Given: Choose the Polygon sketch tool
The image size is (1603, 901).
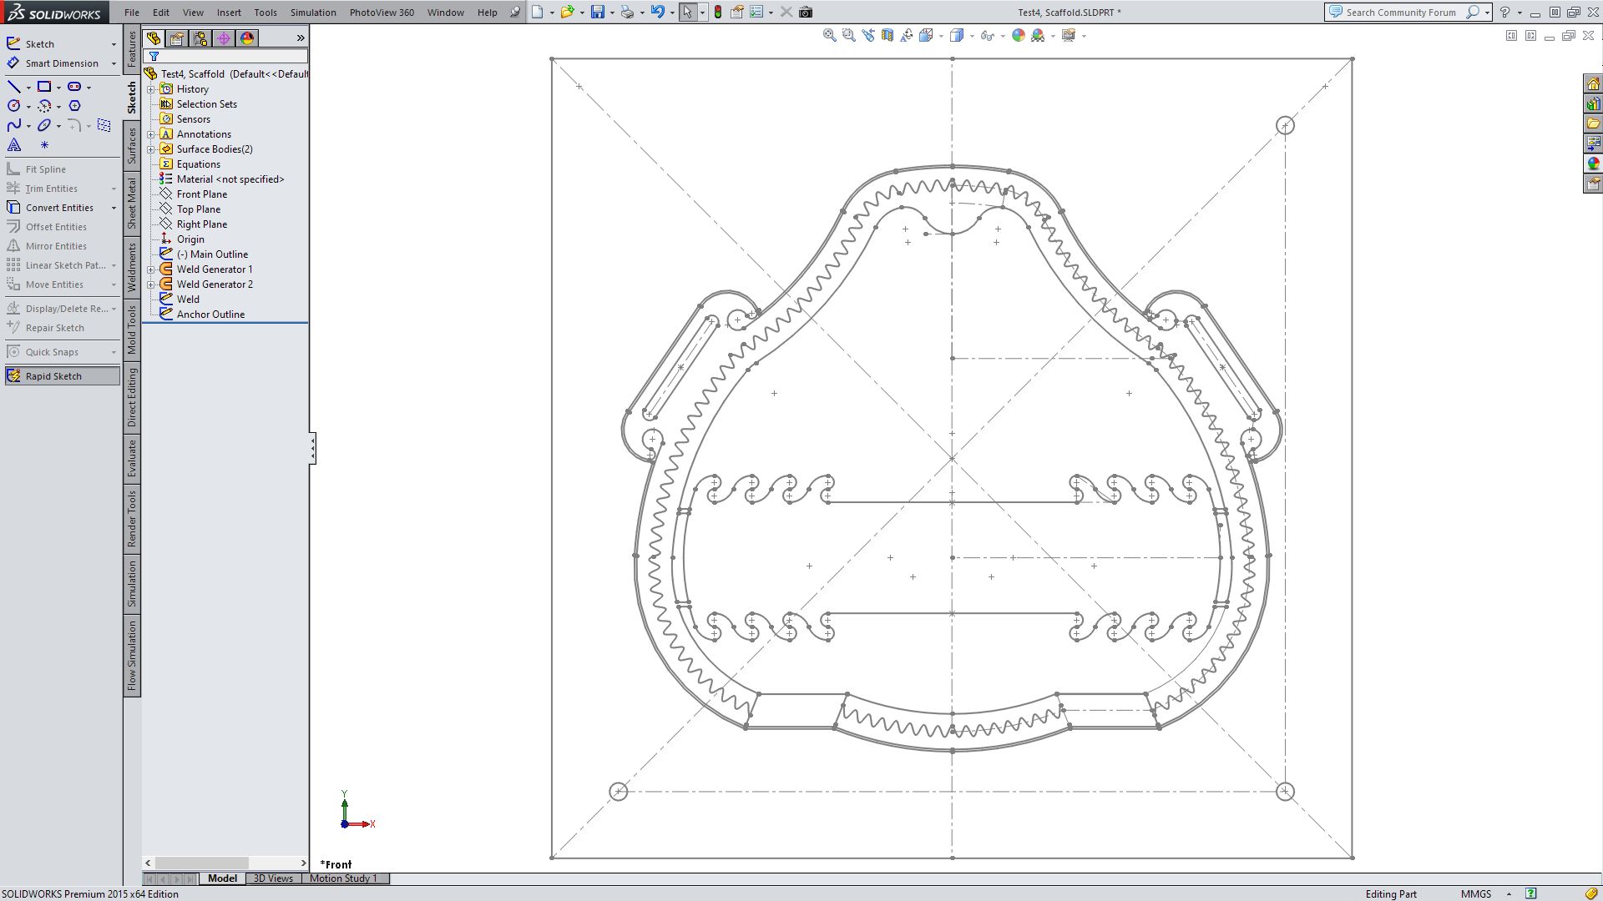Looking at the screenshot, I should 74,106.
